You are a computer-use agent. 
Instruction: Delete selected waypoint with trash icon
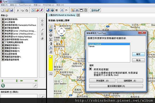[x=42, y=34]
